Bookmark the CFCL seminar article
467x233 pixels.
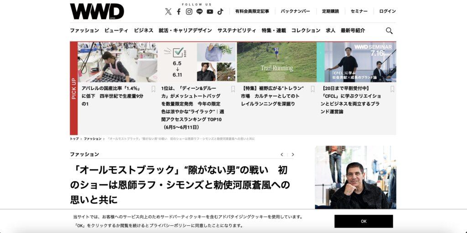pos(392,89)
